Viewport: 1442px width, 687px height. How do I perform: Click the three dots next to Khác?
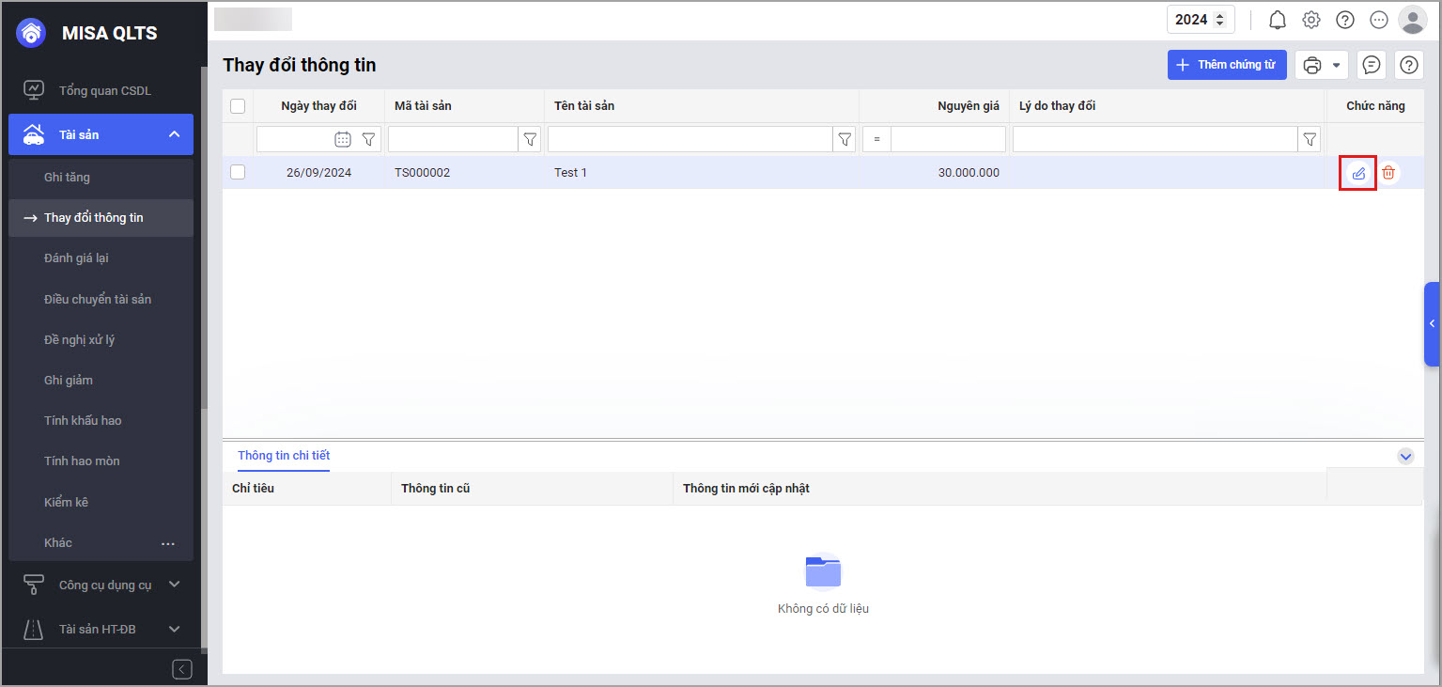click(168, 543)
